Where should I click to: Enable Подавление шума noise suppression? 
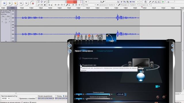click(80, 58)
